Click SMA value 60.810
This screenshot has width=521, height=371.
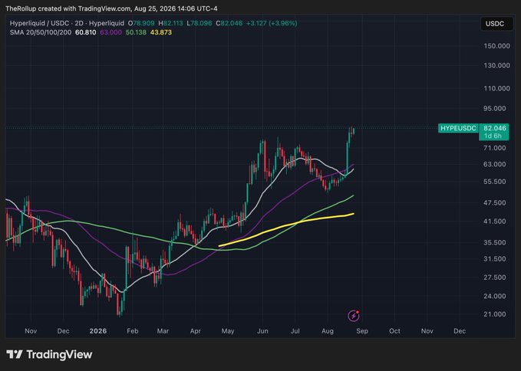point(86,32)
